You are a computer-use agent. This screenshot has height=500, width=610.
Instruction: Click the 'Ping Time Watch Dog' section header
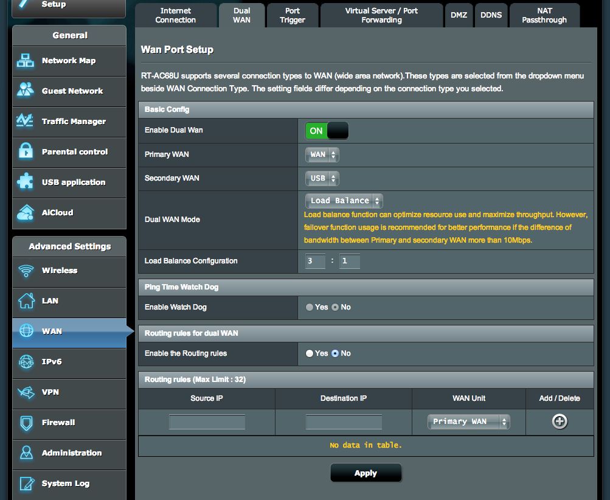click(x=366, y=287)
